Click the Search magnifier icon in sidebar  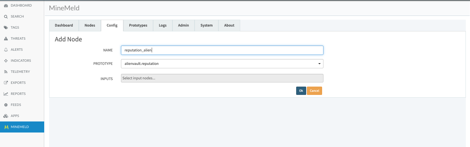pyautogui.click(x=6, y=17)
